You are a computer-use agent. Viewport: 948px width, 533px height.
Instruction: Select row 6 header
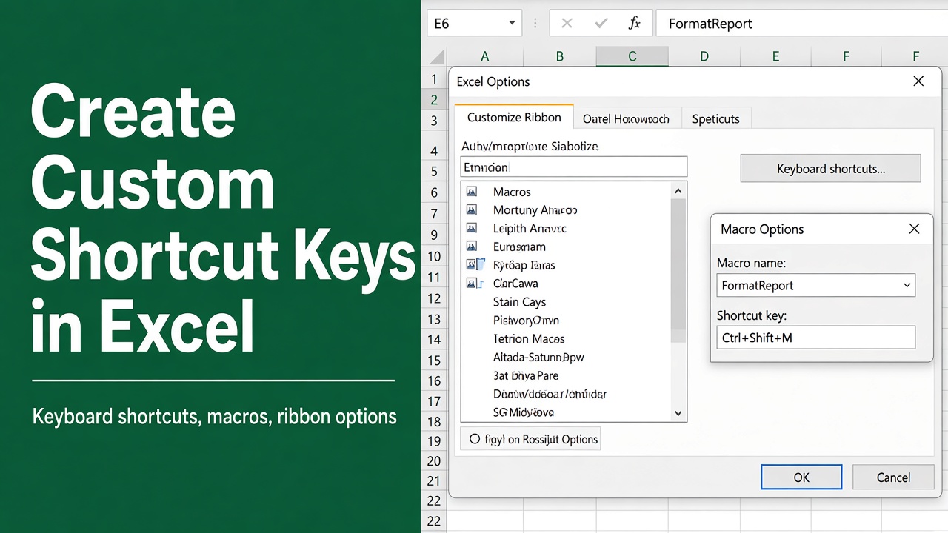point(434,192)
